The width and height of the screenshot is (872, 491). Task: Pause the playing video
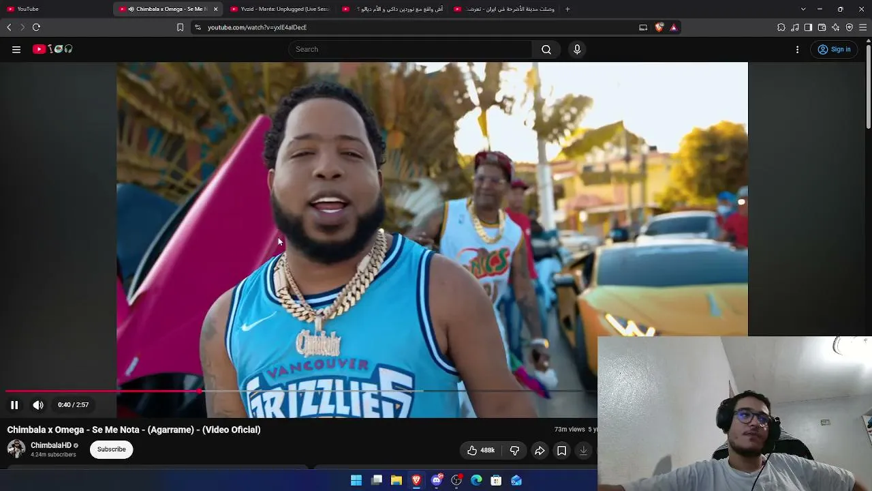click(14, 405)
